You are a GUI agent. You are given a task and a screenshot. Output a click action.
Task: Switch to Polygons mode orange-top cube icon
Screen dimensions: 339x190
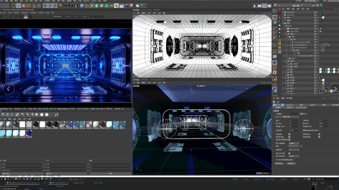tap(275, 38)
